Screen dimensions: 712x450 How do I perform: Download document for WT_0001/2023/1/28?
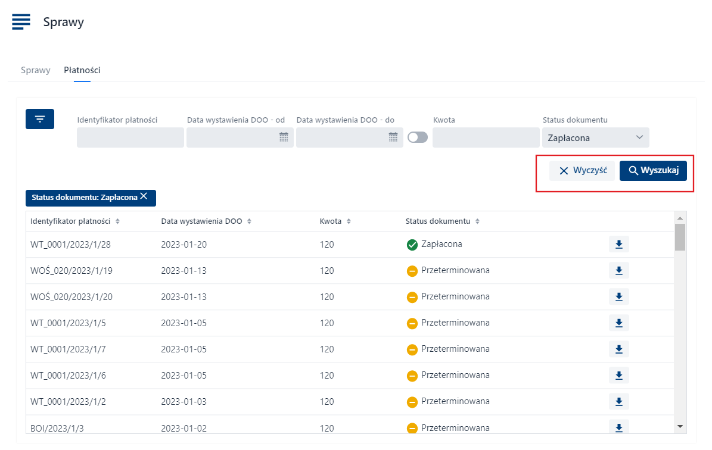[x=618, y=245]
